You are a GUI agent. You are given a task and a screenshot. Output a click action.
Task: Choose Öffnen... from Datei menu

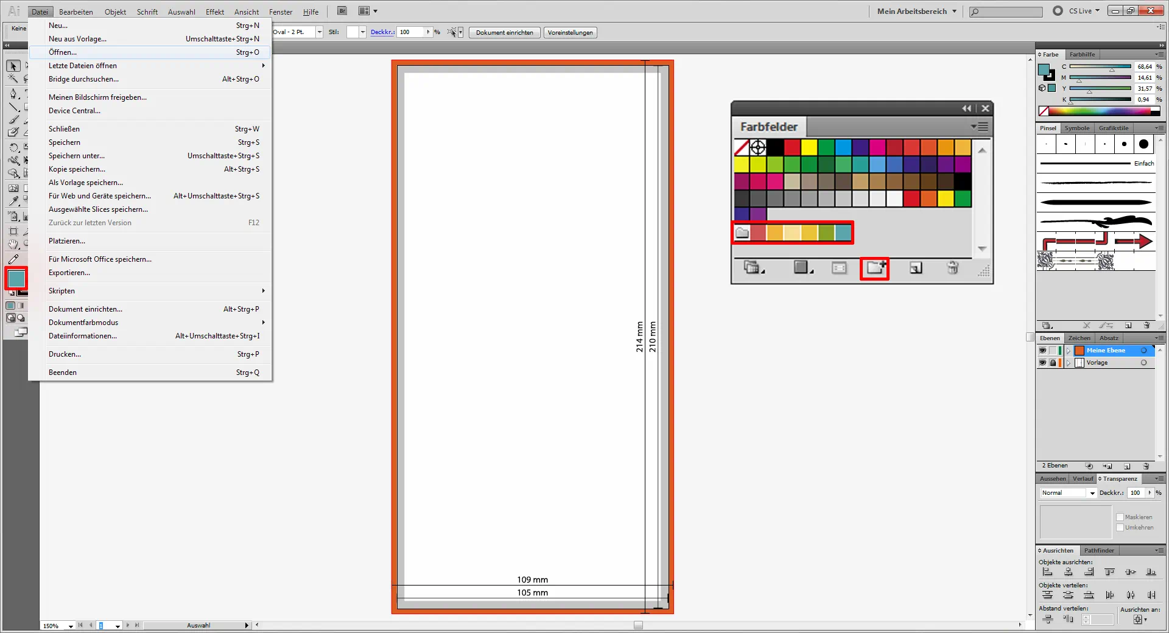63,52
